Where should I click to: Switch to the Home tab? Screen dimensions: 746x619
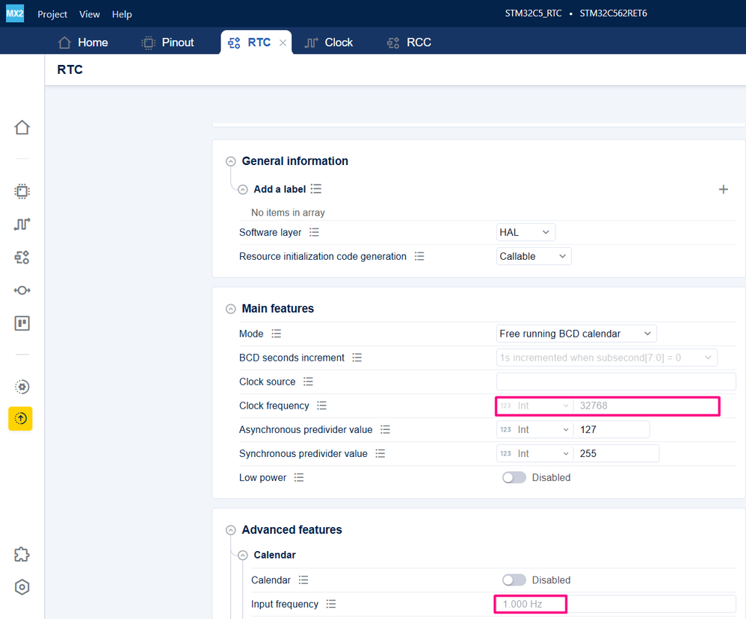tap(83, 43)
